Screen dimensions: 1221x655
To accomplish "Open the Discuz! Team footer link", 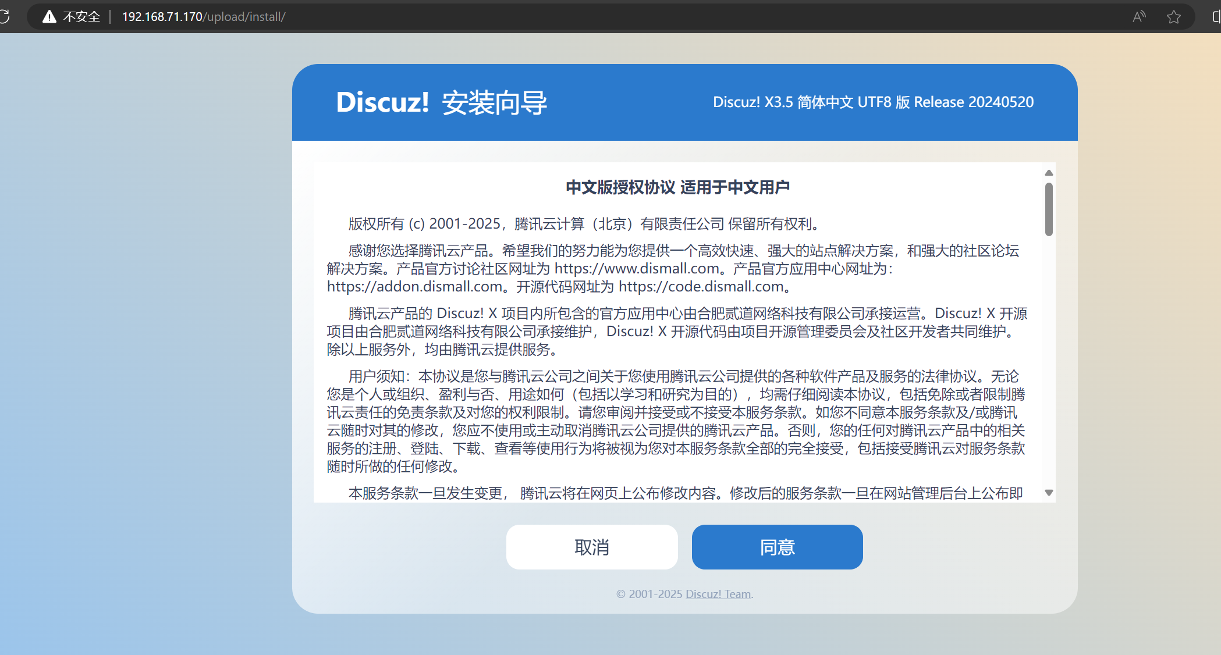I will (718, 594).
